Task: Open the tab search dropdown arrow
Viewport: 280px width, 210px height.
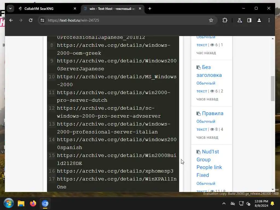Action: coord(10,8)
